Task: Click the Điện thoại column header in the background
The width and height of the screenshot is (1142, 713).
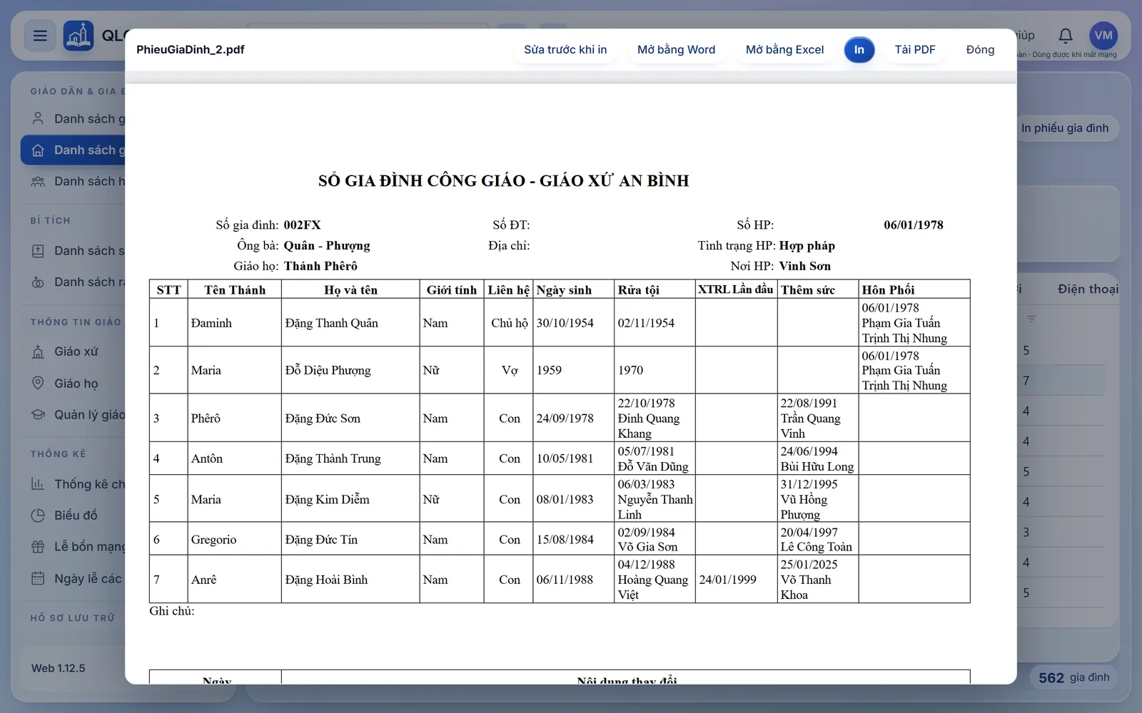Action: [x=1088, y=289]
